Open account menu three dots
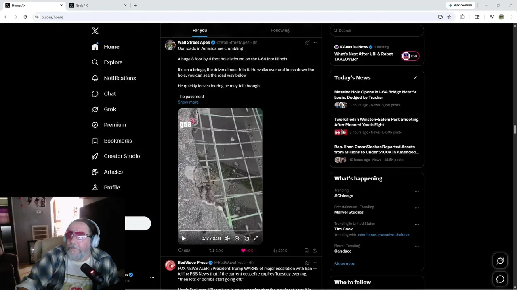517x290 pixels. 152,277
